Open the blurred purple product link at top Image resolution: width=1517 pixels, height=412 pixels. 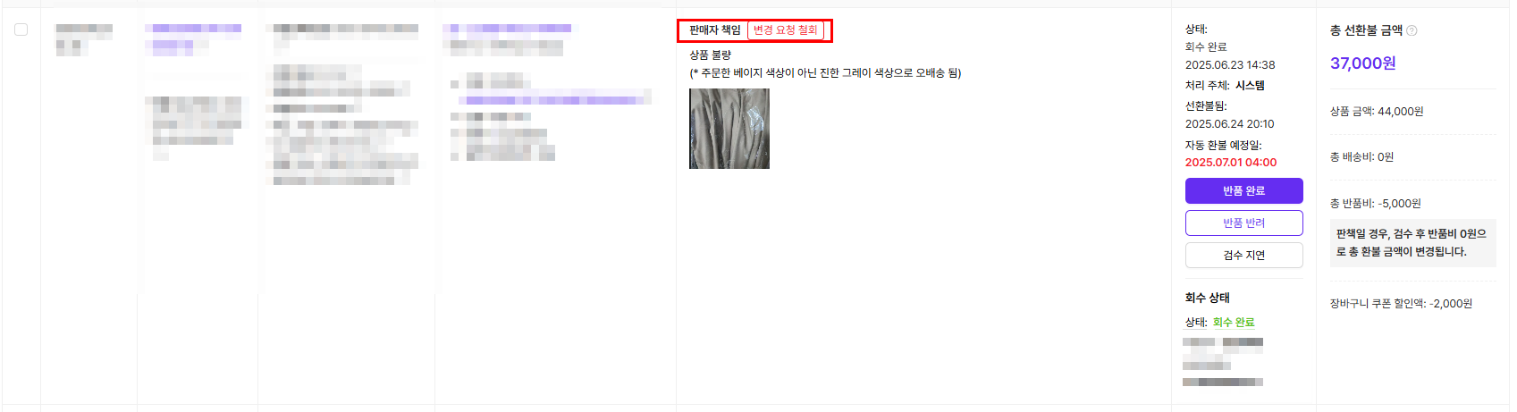click(x=507, y=29)
